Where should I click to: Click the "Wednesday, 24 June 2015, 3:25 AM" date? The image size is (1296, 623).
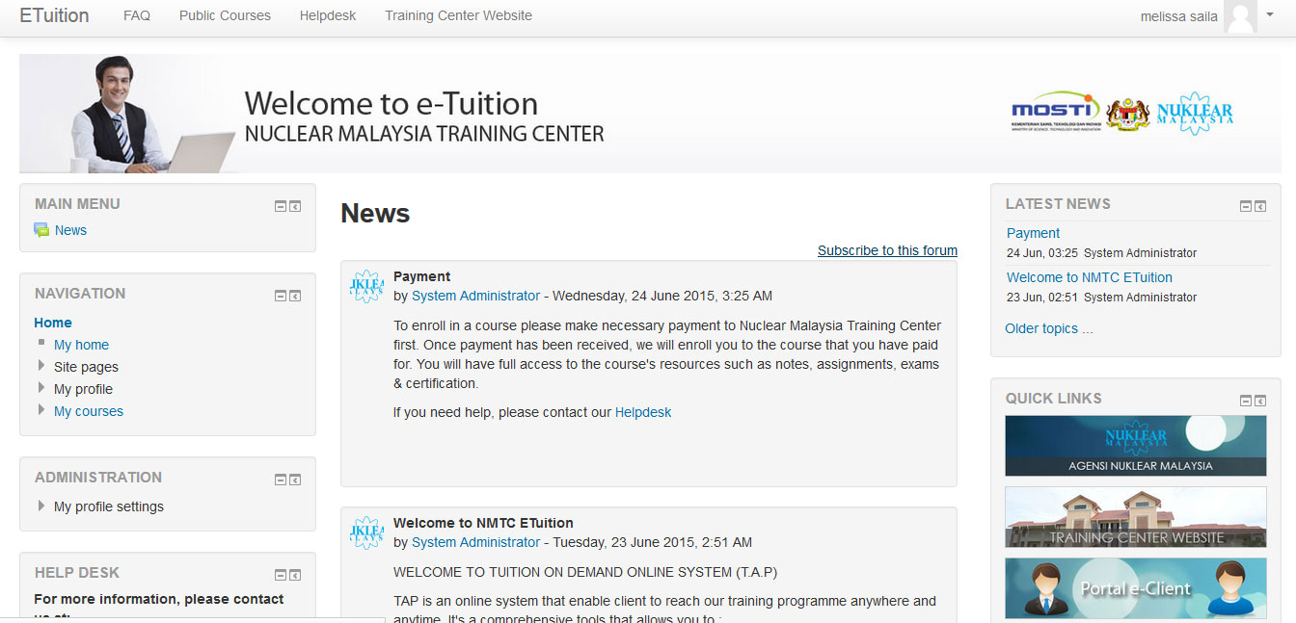click(662, 296)
